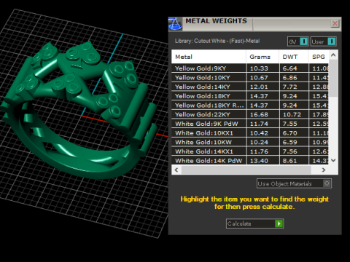Click the 7.56 DWT value
The image size is (350, 262).
tap(289, 151)
